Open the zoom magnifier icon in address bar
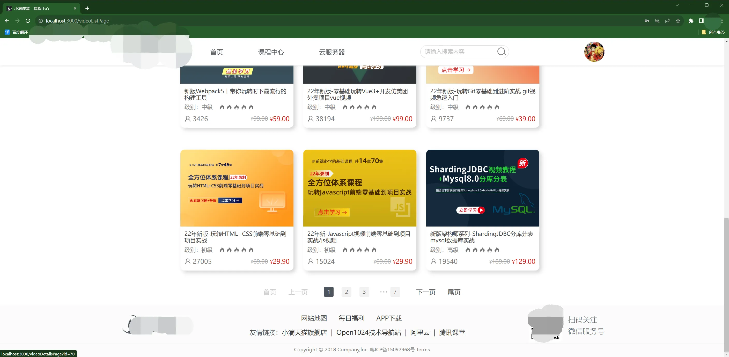Viewport: 729px width, 357px height. 657,21
